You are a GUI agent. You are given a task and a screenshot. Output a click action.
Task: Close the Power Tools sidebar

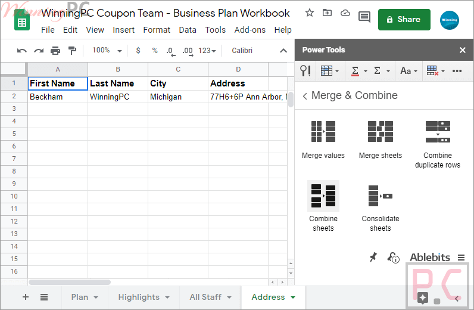tap(463, 50)
